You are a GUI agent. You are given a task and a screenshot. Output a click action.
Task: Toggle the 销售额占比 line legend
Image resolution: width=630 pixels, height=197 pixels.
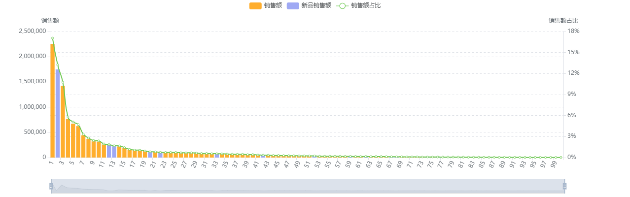[x=365, y=5]
